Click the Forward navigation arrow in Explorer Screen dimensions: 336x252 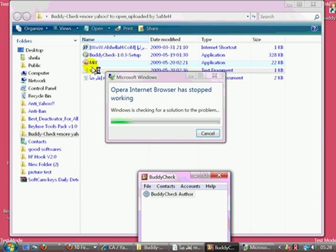click(x=27, y=16)
